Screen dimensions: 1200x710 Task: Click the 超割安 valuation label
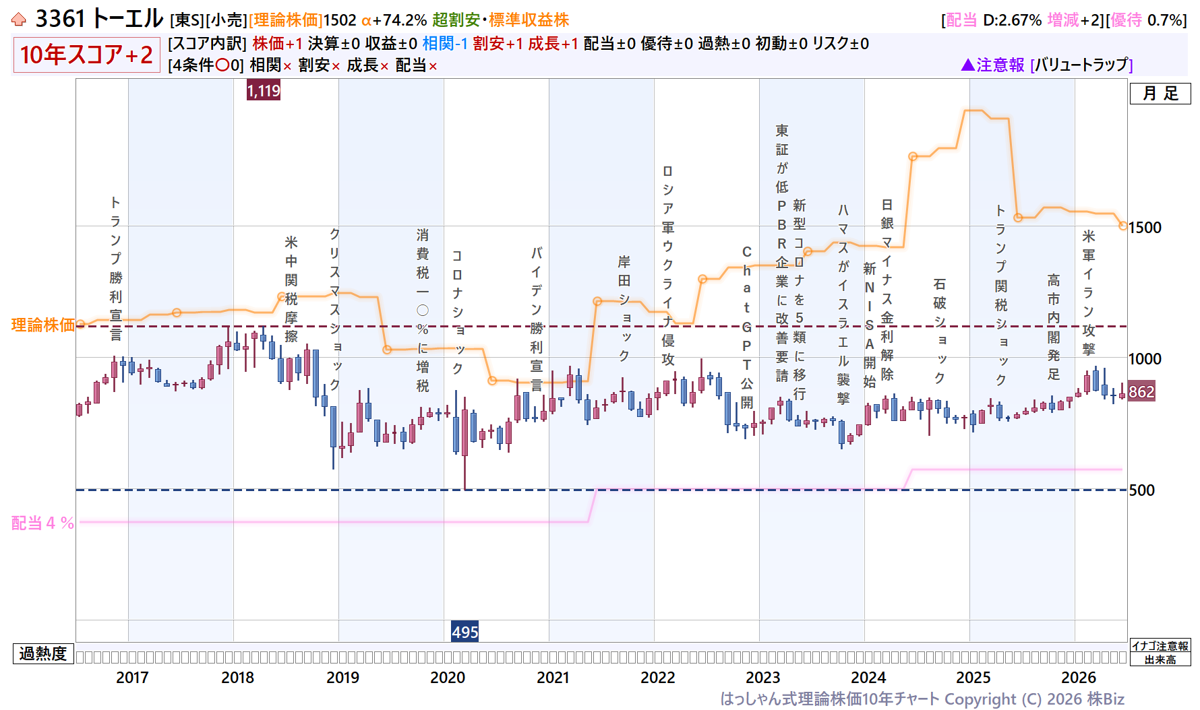click(456, 20)
